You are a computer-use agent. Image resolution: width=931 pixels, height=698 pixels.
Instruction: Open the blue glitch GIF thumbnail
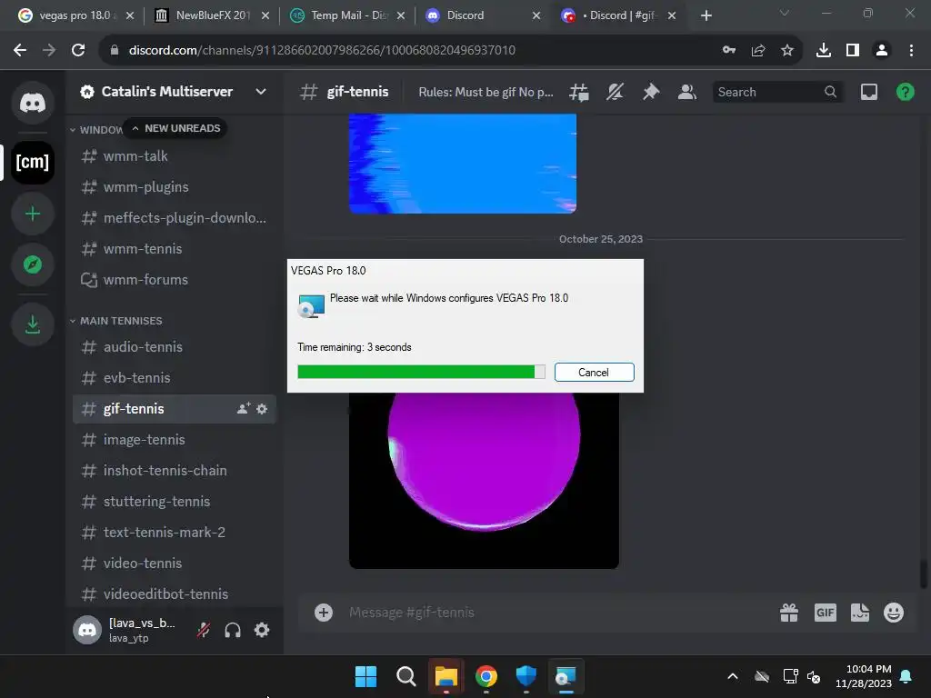coord(463,164)
